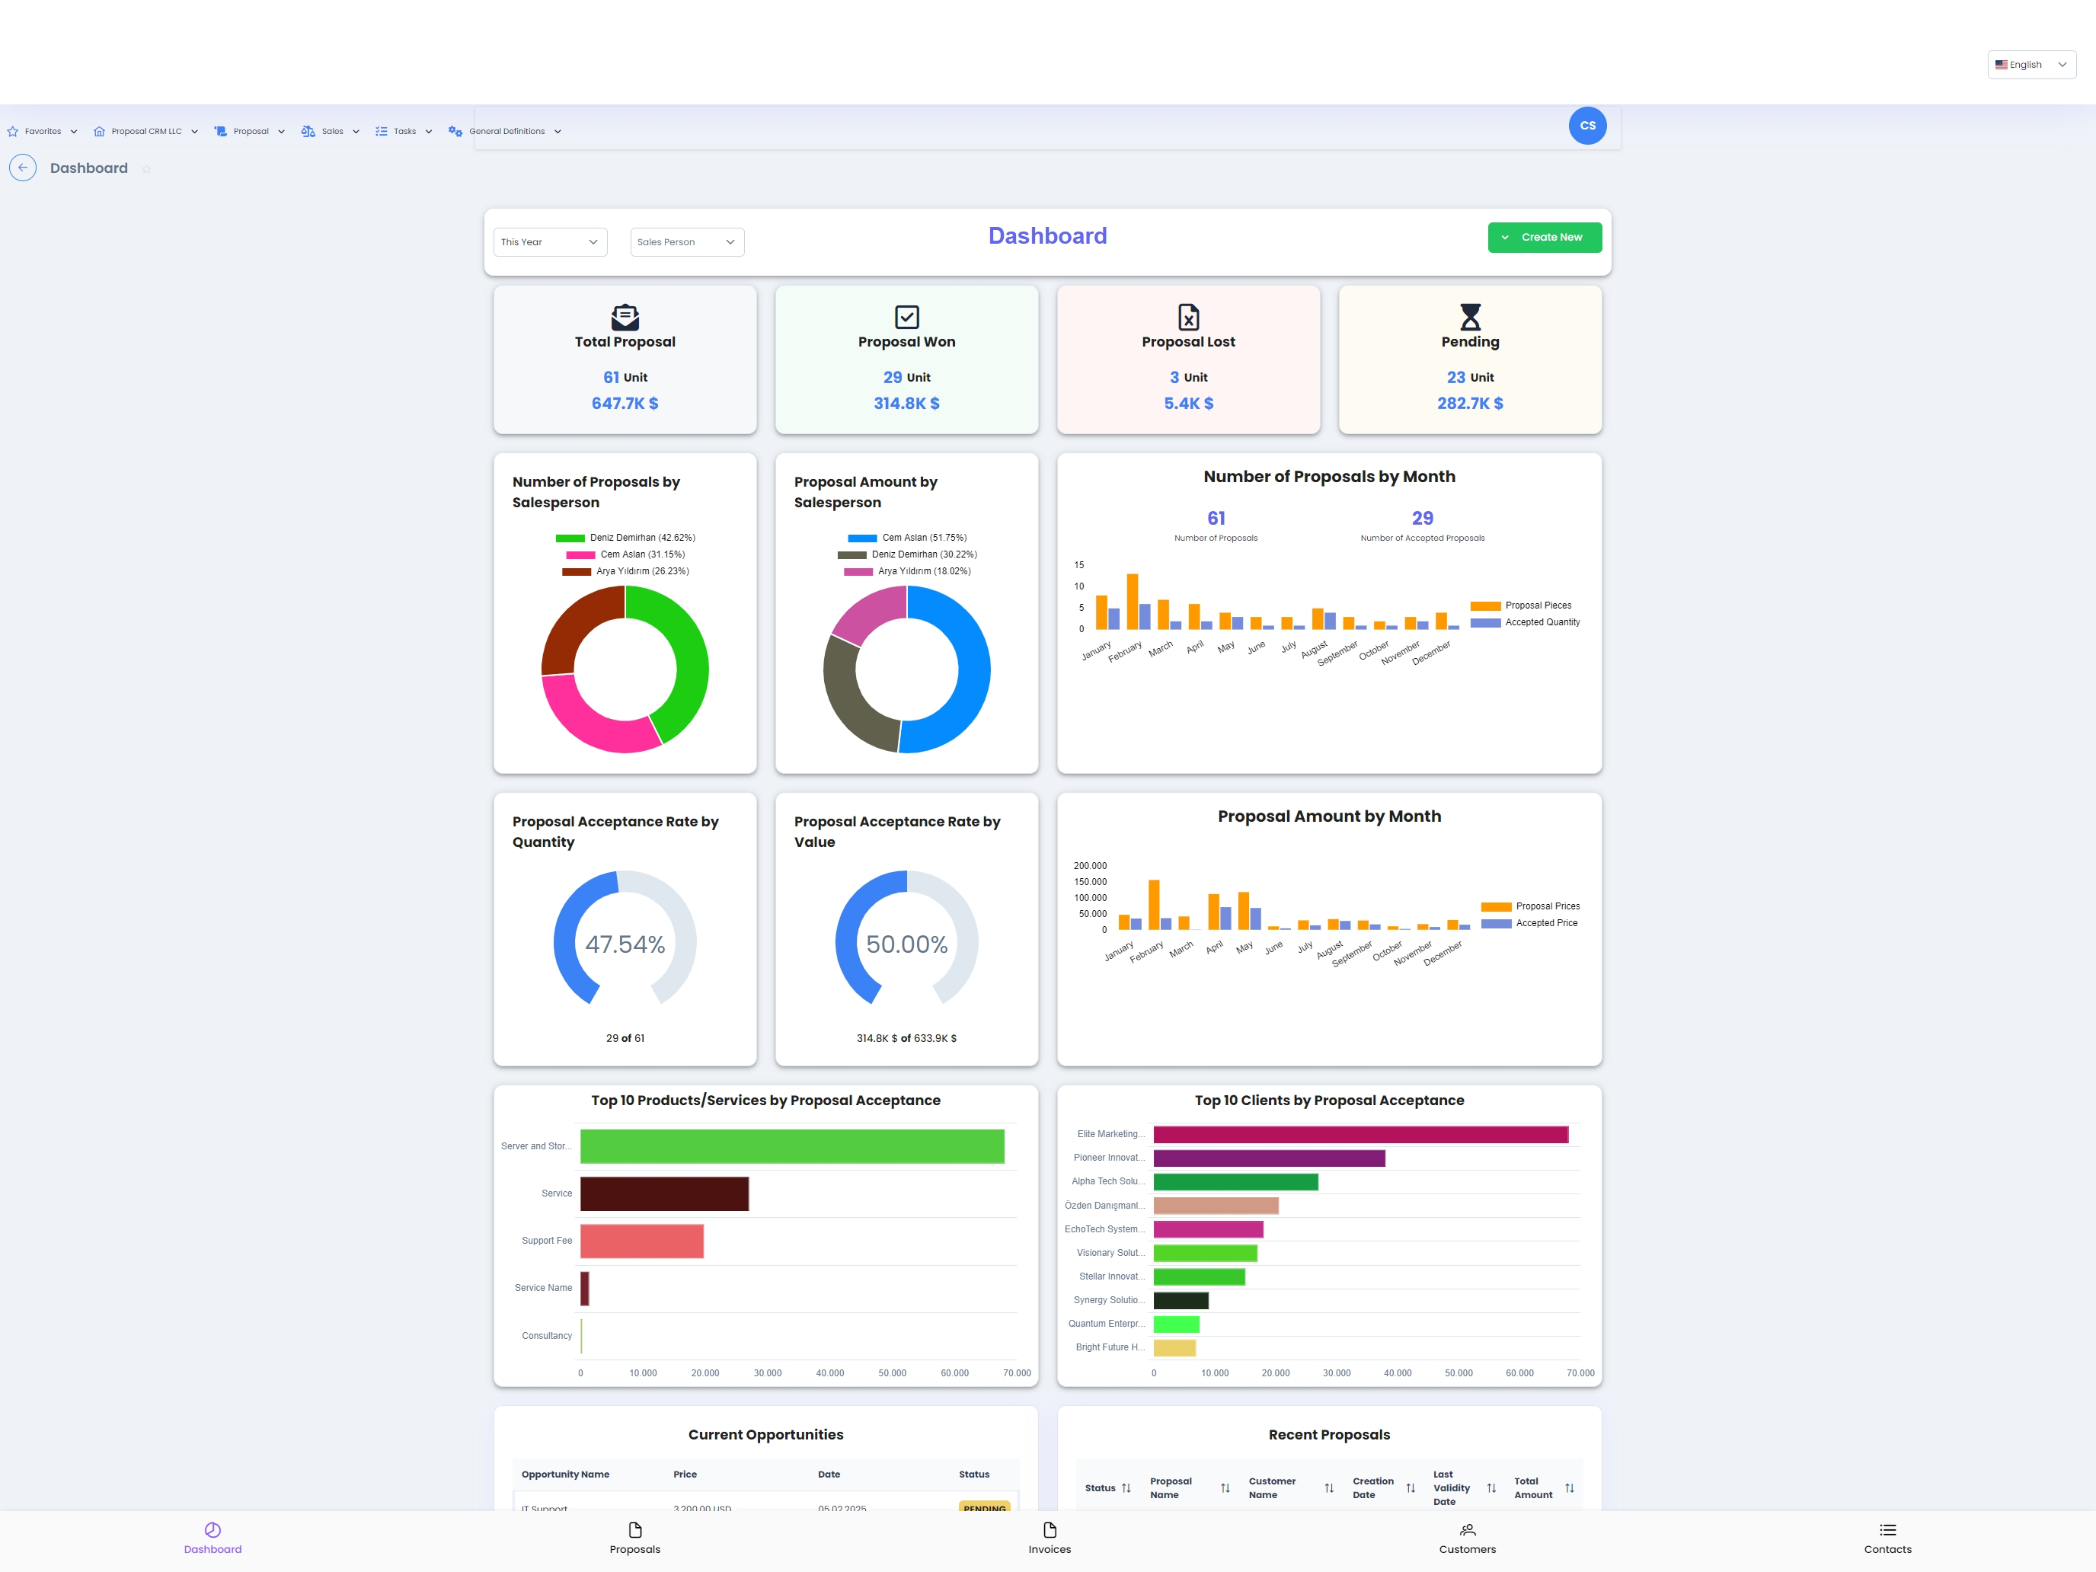Image resolution: width=2096 pixels, height=1572 pixels.
Task: Toggle Proposal Pieces legend entry
Action: click(x=1521, y=605)
